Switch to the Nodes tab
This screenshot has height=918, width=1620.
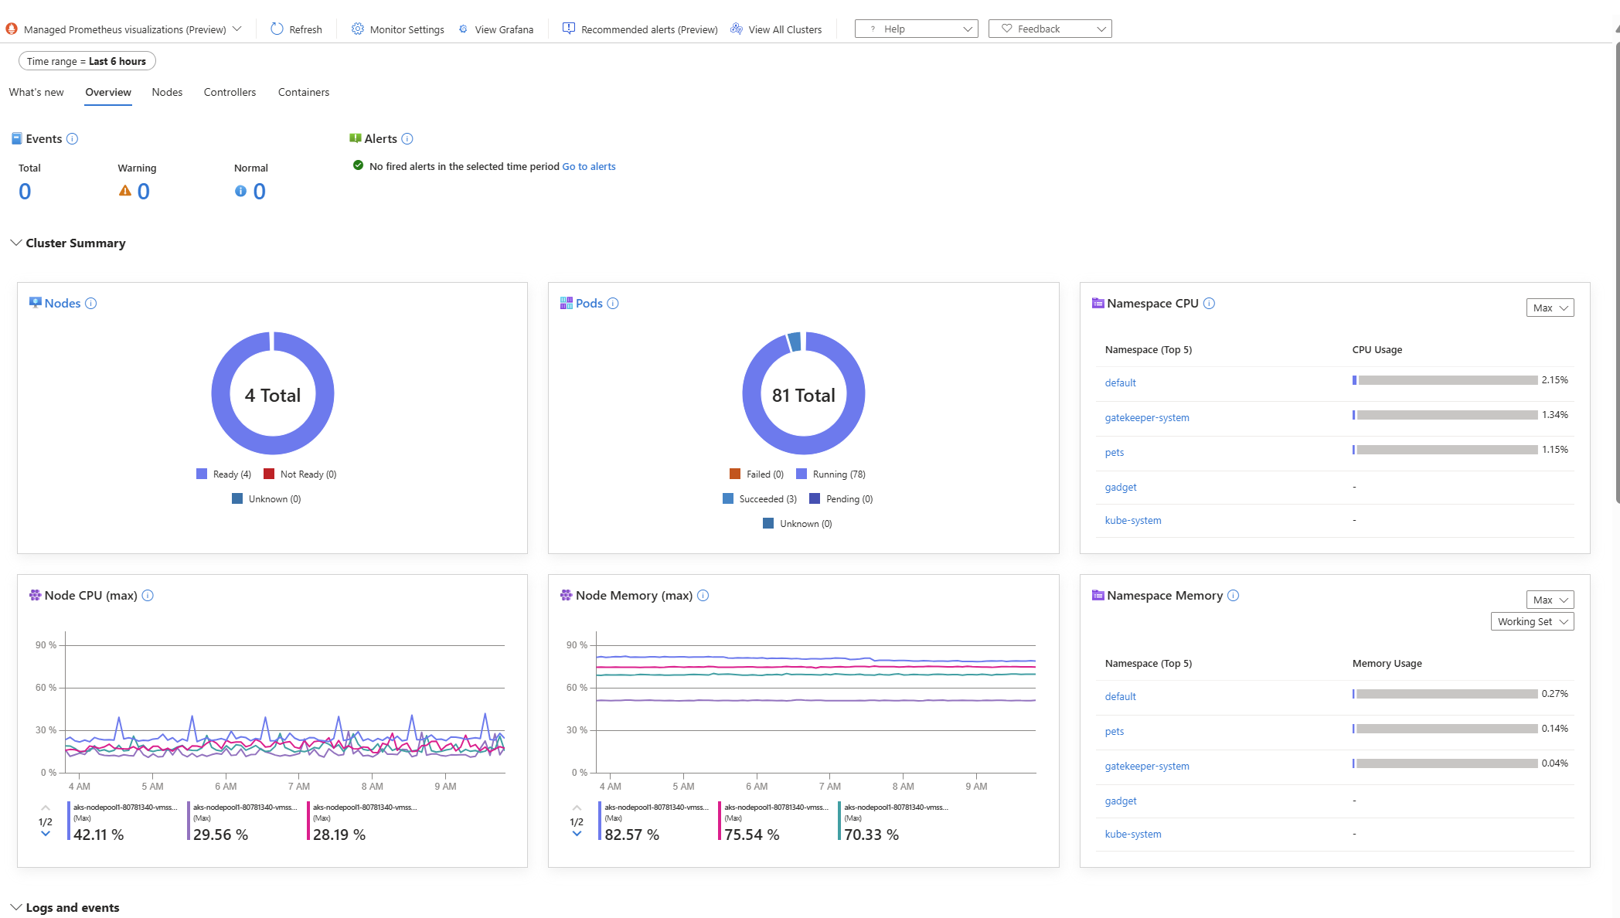(x=167, y=92)
